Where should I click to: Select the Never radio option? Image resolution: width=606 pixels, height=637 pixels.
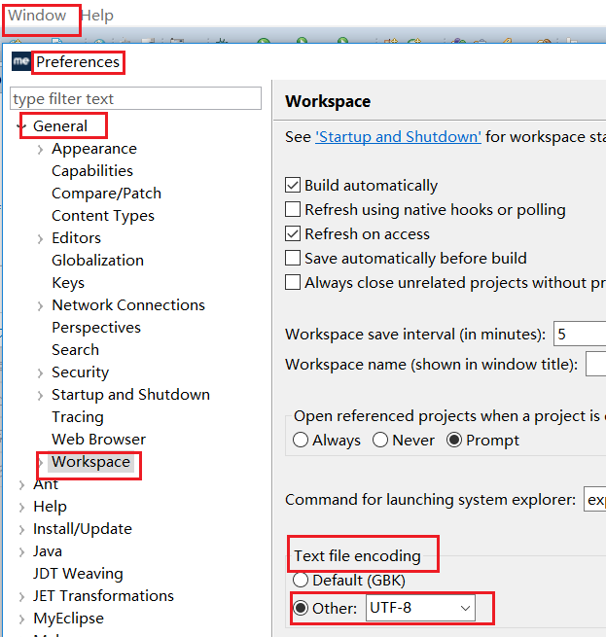pyautogui.click(x=380, y=440)
